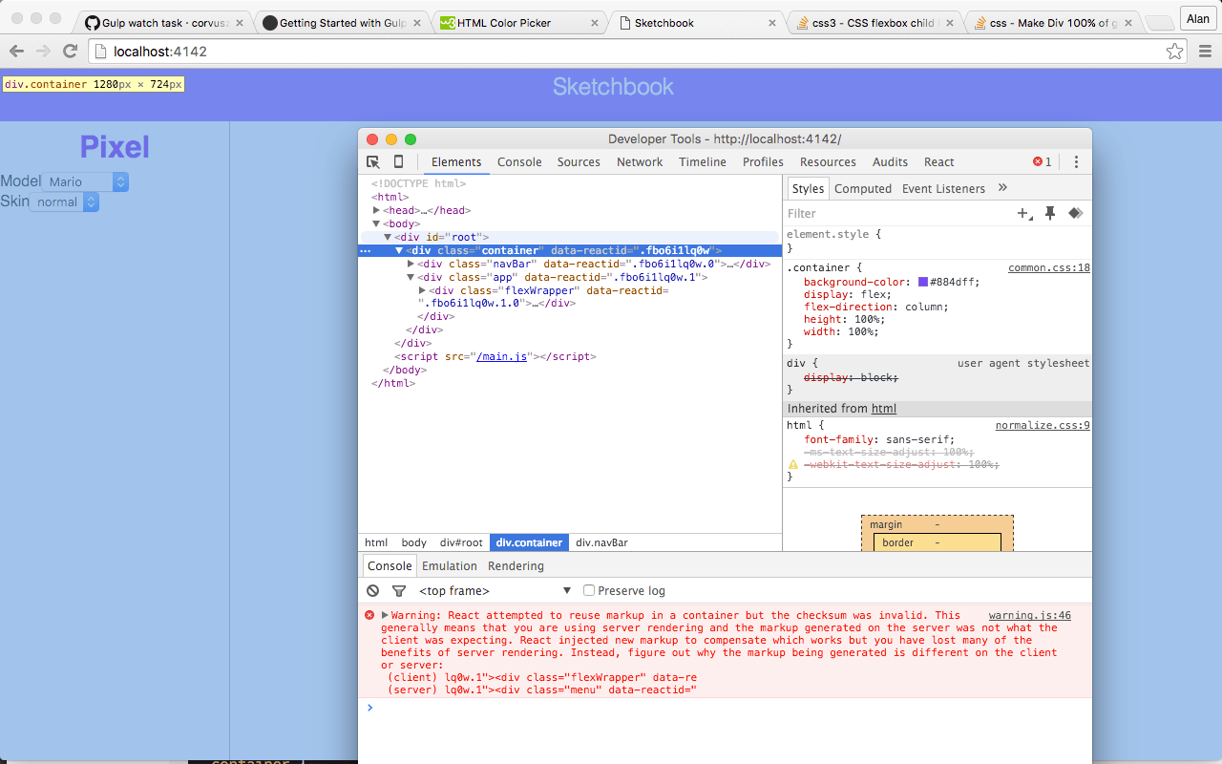Select div#root in breadcrumb bar
This screenshot has width=1222, height=764.
click(x=461, y=542)
